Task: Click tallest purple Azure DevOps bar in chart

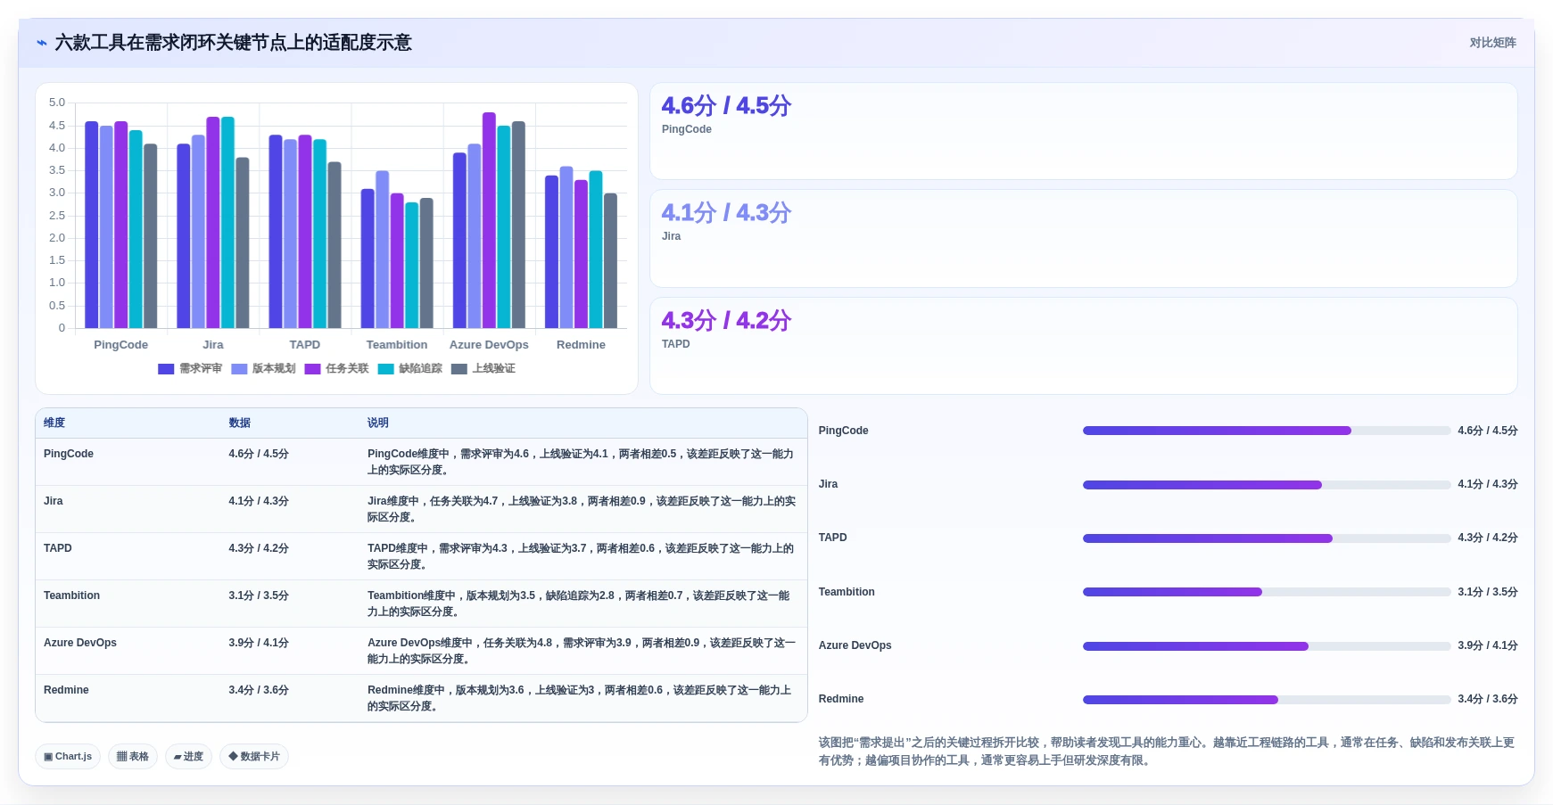Action: pos(489,220)
